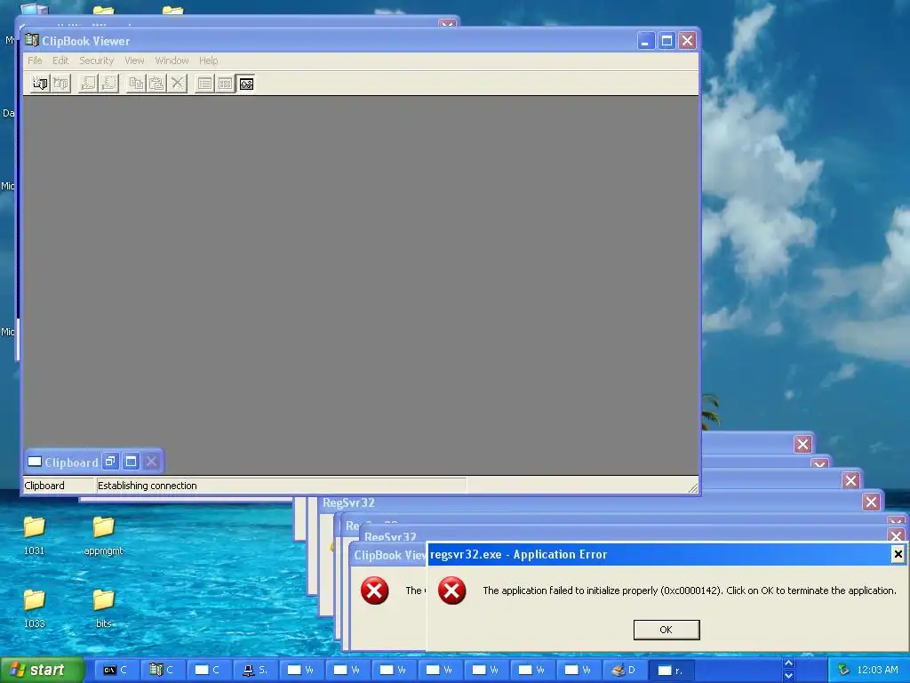Switch to Thumbnails view icon
This screenshot has height=683, width=910.
pos(225,84)
